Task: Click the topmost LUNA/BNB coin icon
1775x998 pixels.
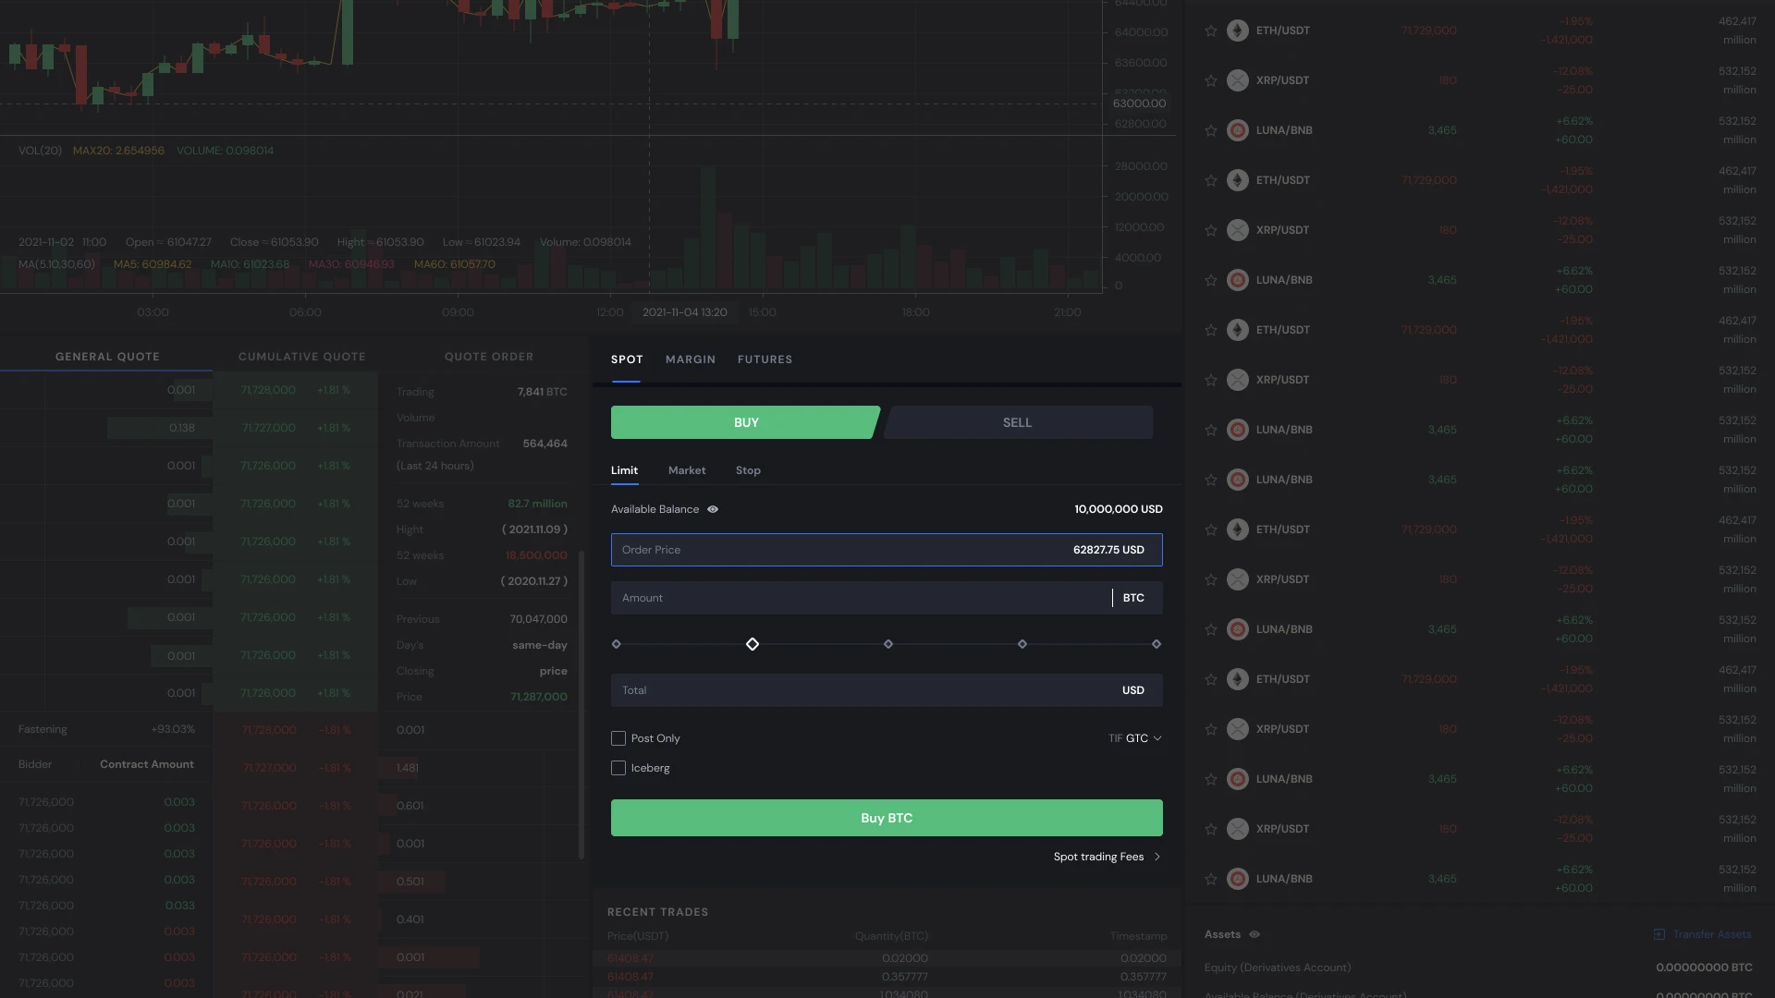Action: click(1238, 130)
